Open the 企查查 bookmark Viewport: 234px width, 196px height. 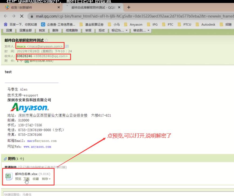coord(58,25)
